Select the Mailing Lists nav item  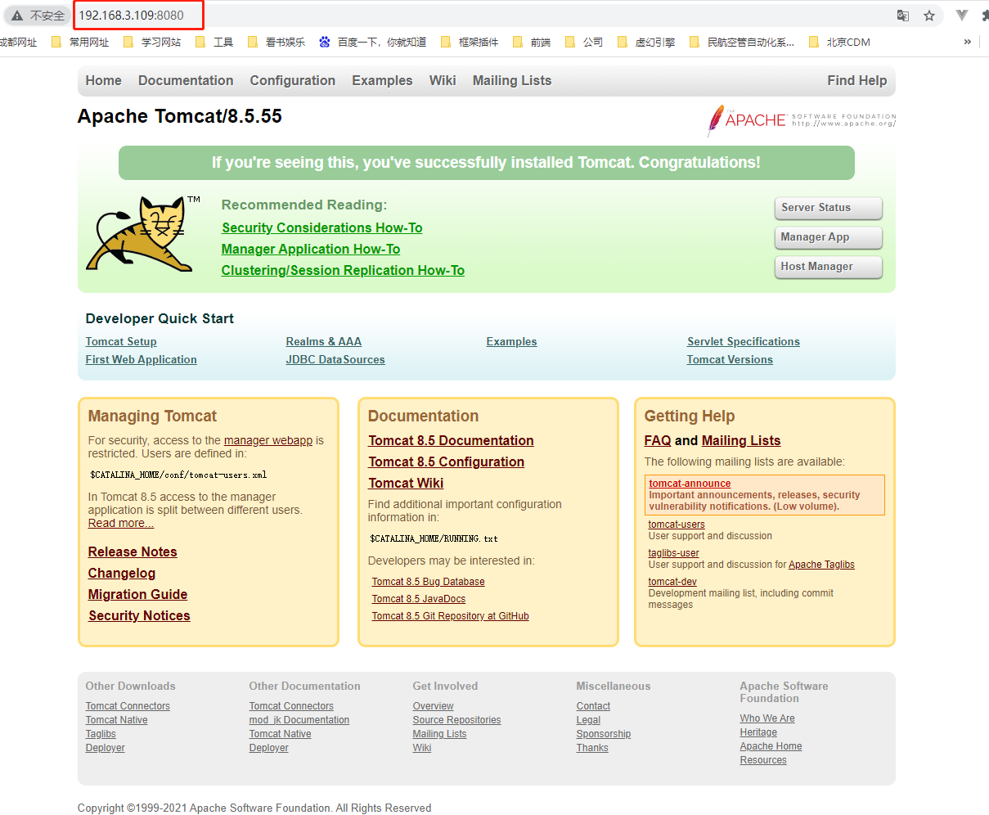click(x=511, y=80)
